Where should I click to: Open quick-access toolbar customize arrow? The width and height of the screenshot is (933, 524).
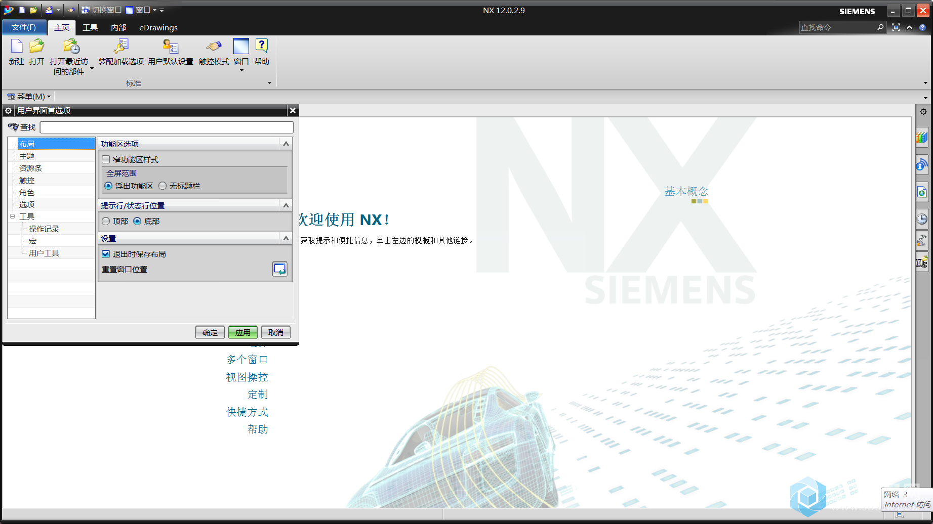coord(161,10)
